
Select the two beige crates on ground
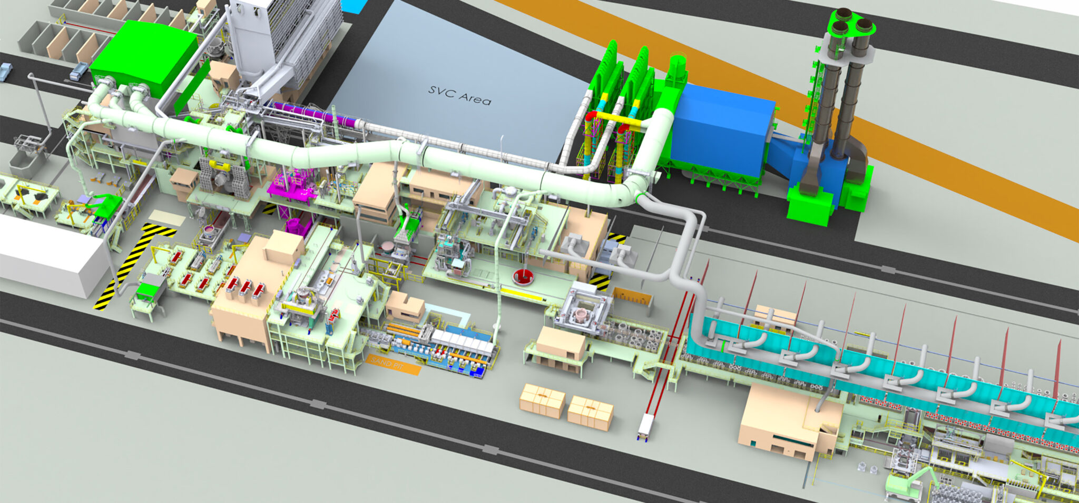(566, 407)
